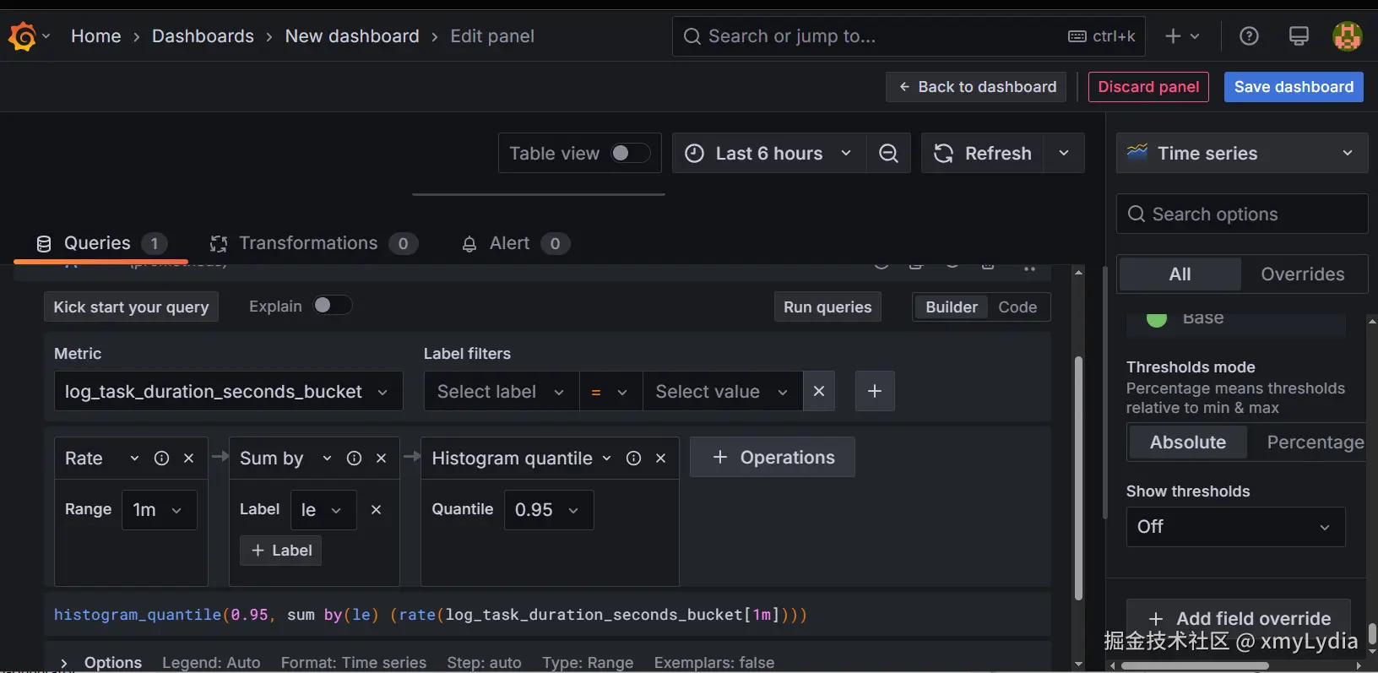Screen dimensions: 1378x673
Task: Show info for Histogram quantile operation
Action: (x=633, y=458)
